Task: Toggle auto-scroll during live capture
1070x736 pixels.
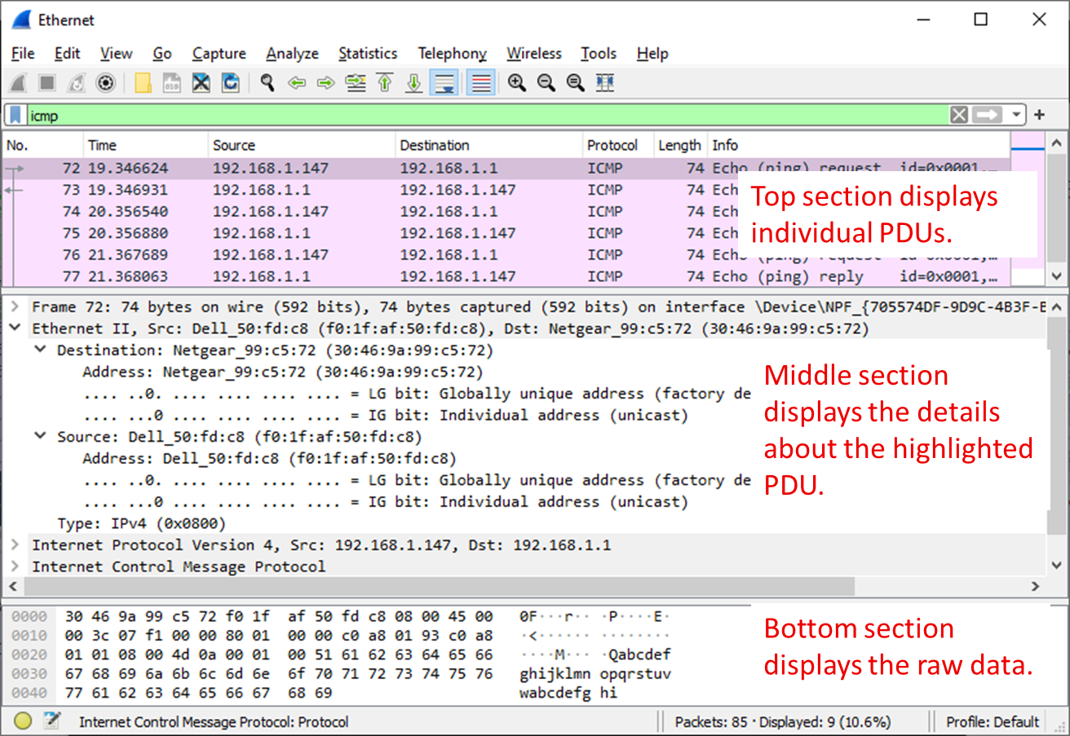Action: pyautogui.click(x=445, y=82)
